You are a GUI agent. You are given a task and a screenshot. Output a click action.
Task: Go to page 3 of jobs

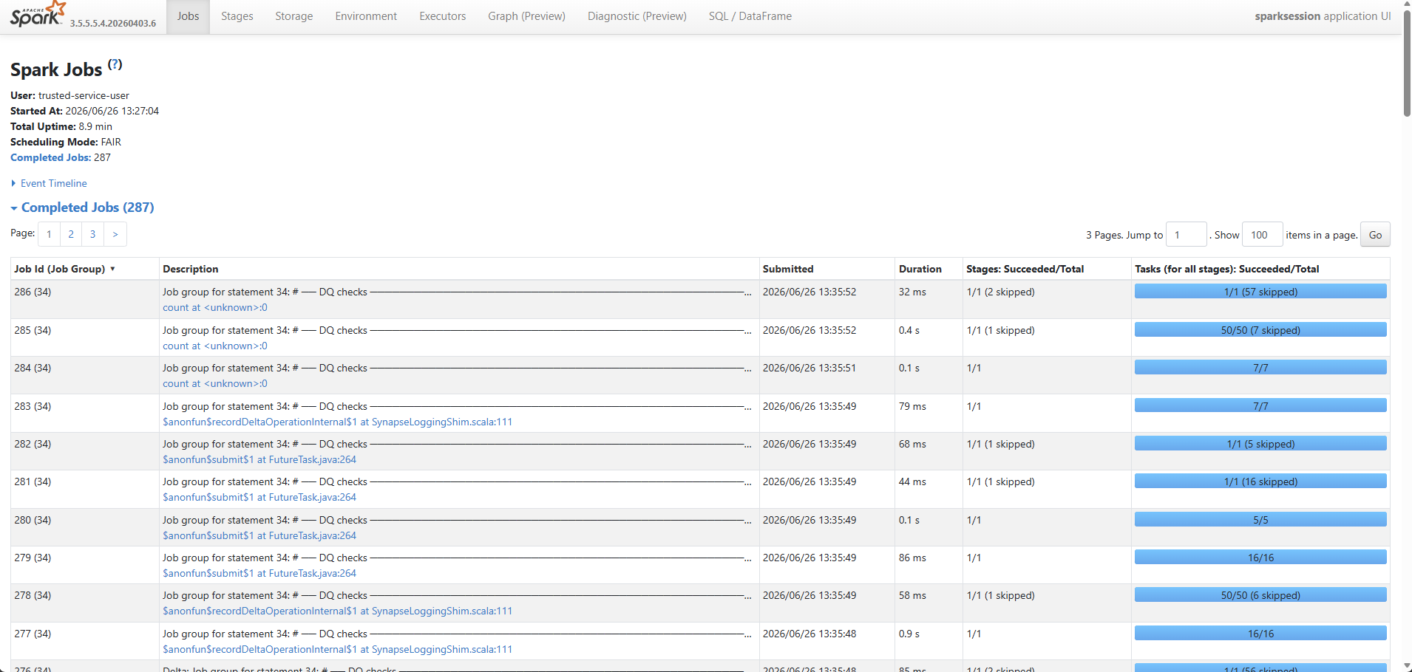click(x=92, y=234)
